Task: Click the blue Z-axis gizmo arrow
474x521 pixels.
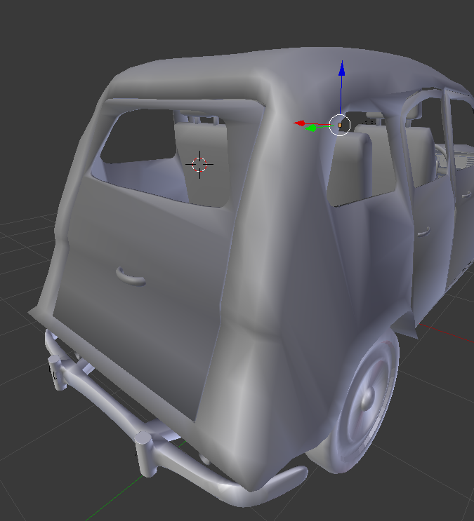Action: click(341, 69)
